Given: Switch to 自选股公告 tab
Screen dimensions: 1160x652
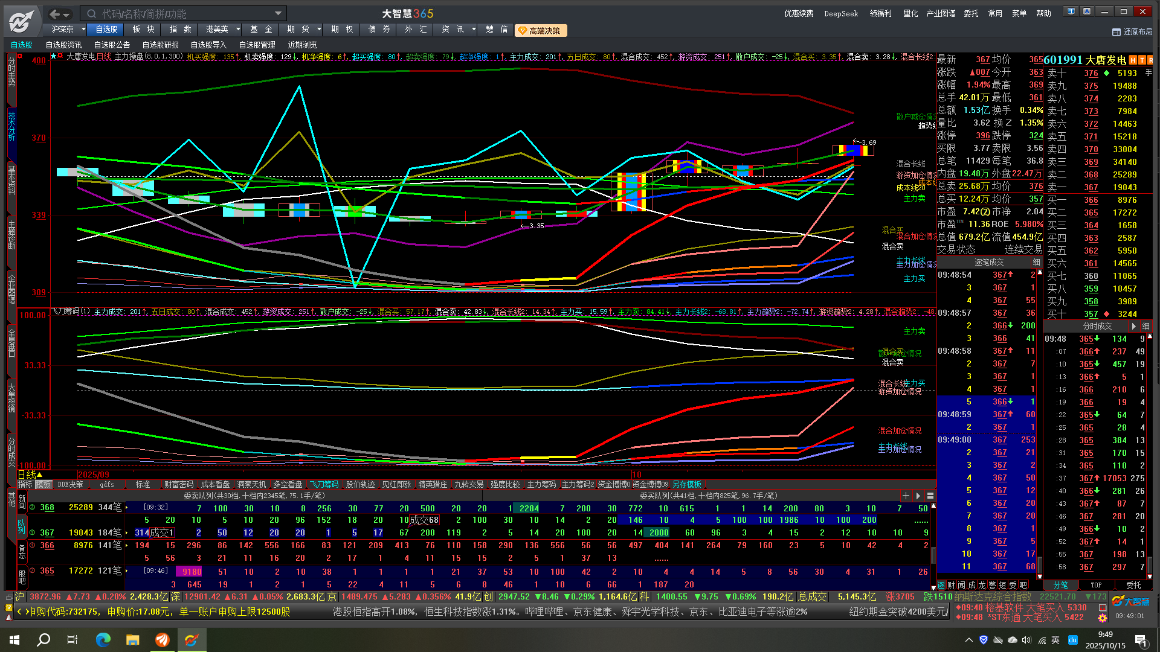Looking at the screenshot, I should pyautogui.click(x=112, y=45).
